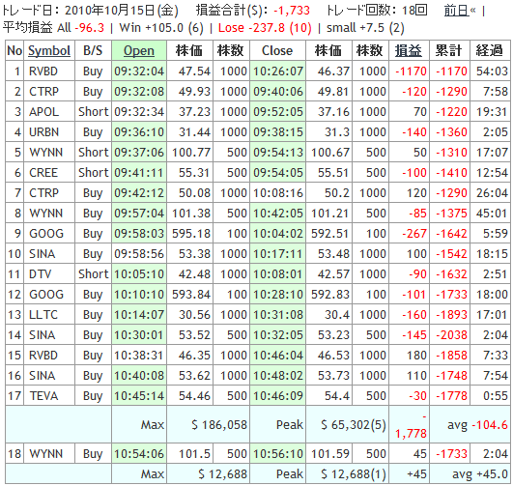
Task: Select APOL symbol in row 3
Action: pos(43,112)
